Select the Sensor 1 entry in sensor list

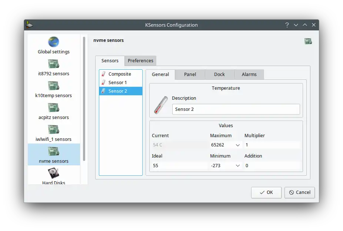point(121,83)
